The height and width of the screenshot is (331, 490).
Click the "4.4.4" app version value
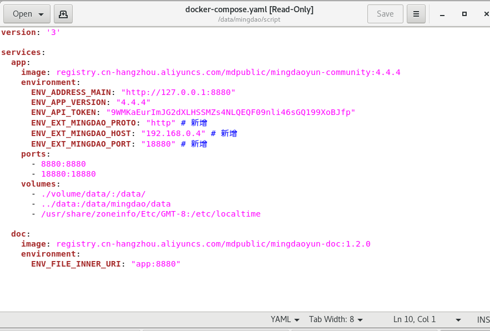pos(133,102)
